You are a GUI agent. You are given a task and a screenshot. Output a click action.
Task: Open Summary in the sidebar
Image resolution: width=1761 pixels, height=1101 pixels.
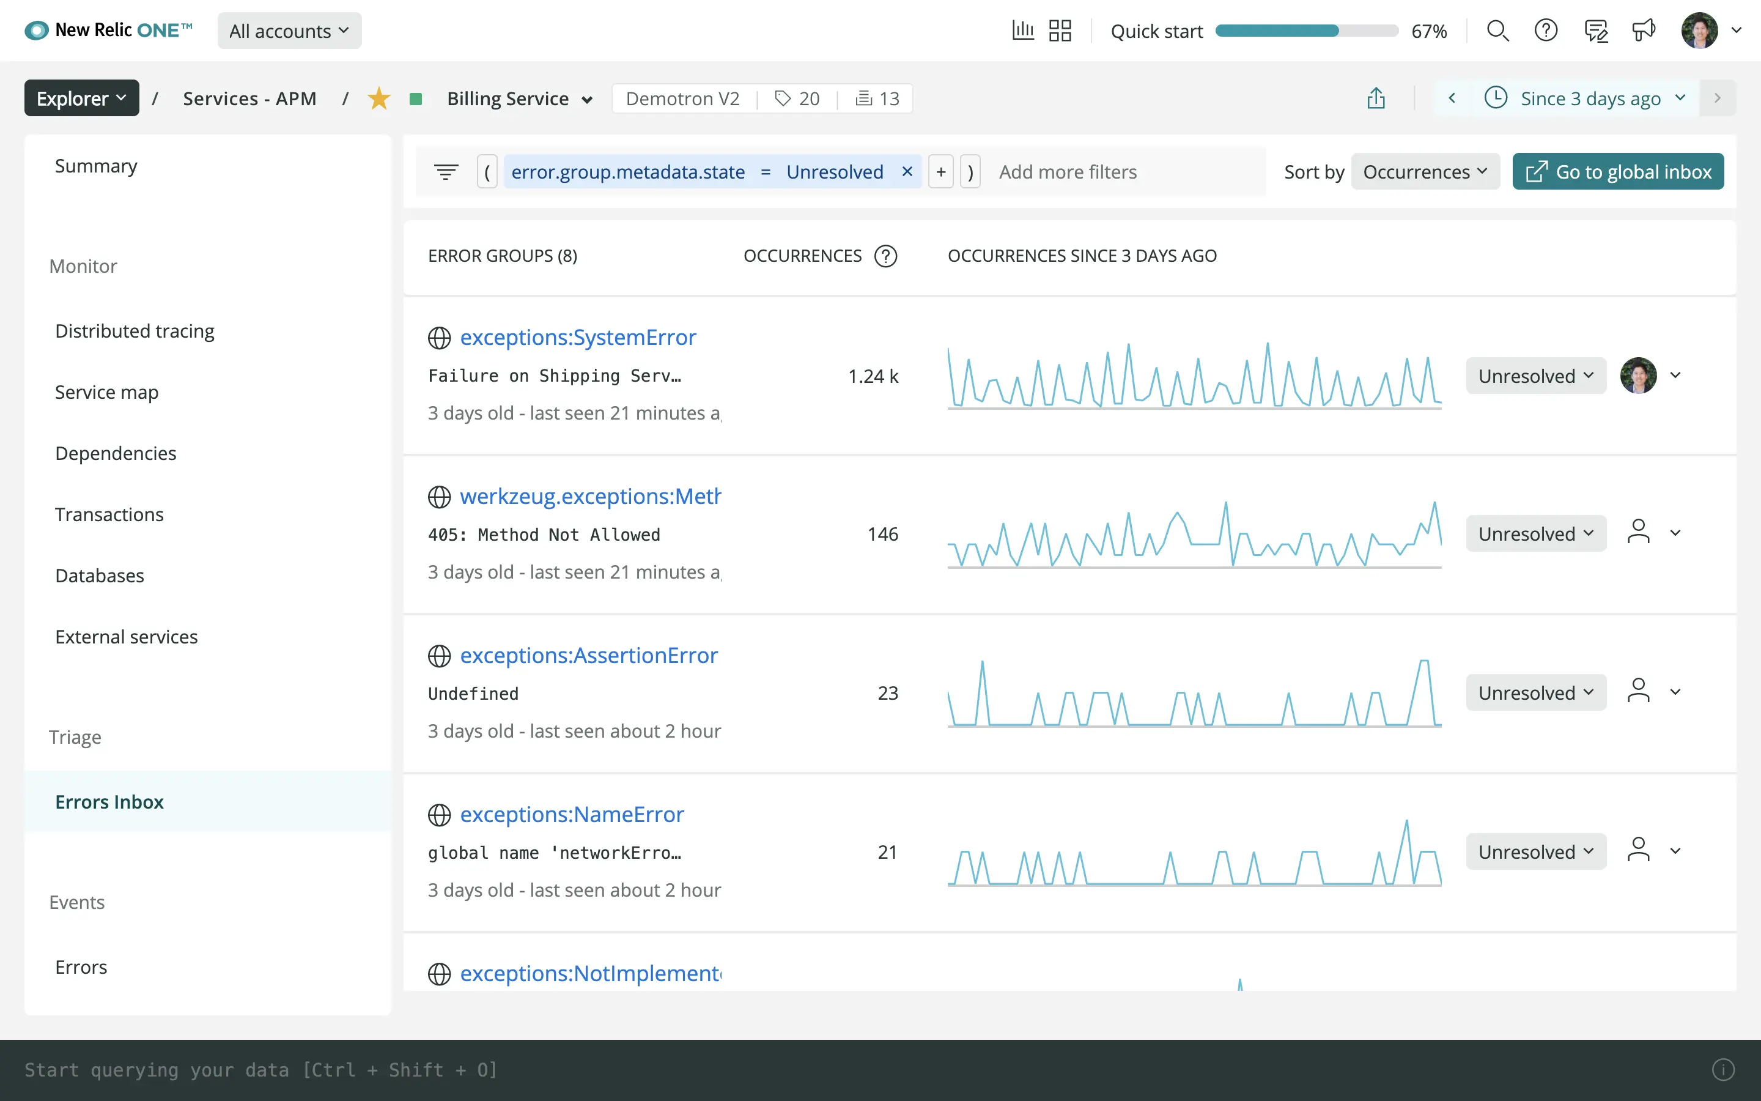pyautogui.click(x=208, y=166)
